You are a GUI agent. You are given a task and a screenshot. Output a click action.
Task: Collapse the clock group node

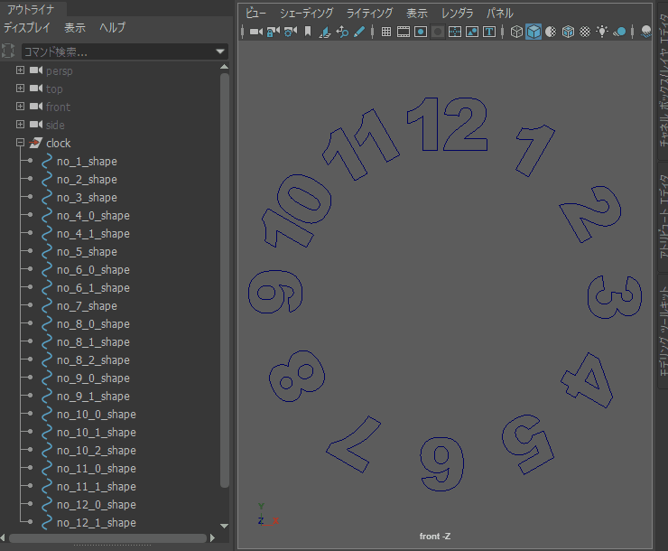20,143
